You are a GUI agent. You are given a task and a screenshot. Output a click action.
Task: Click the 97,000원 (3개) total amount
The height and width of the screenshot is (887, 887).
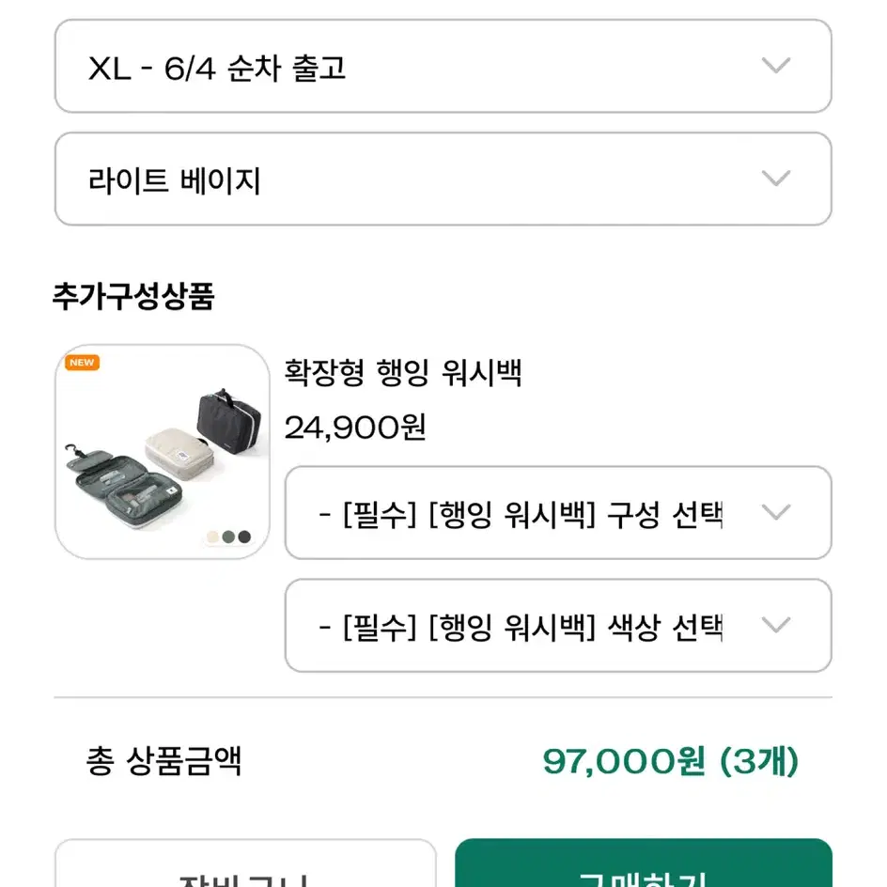pos(670,761)
